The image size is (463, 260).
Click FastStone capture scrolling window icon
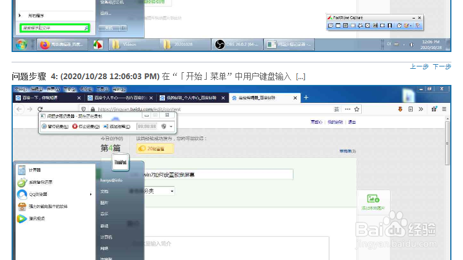click(x=375, y=25)
